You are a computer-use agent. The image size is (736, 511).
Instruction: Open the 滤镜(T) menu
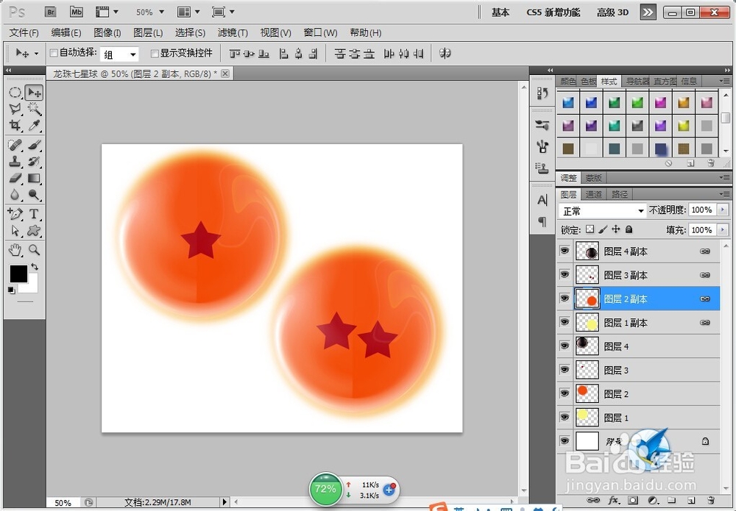pyautogui.click(x=233, y=33)
